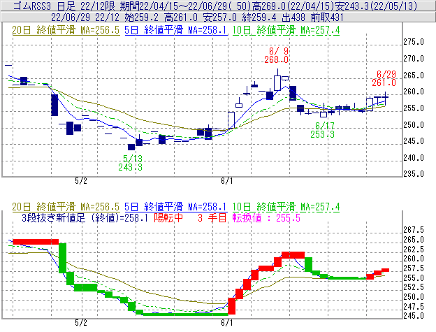This screenshot has height=332, width=436.
Task: Click the long red bar at lower chart's left
Action: coord(36,242)
